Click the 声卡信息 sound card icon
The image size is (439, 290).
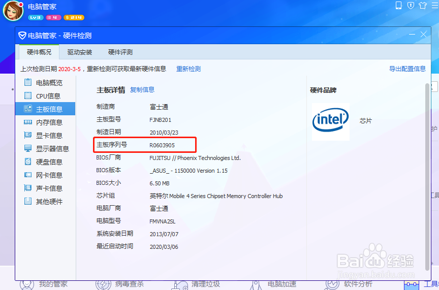tap(28, 188)
